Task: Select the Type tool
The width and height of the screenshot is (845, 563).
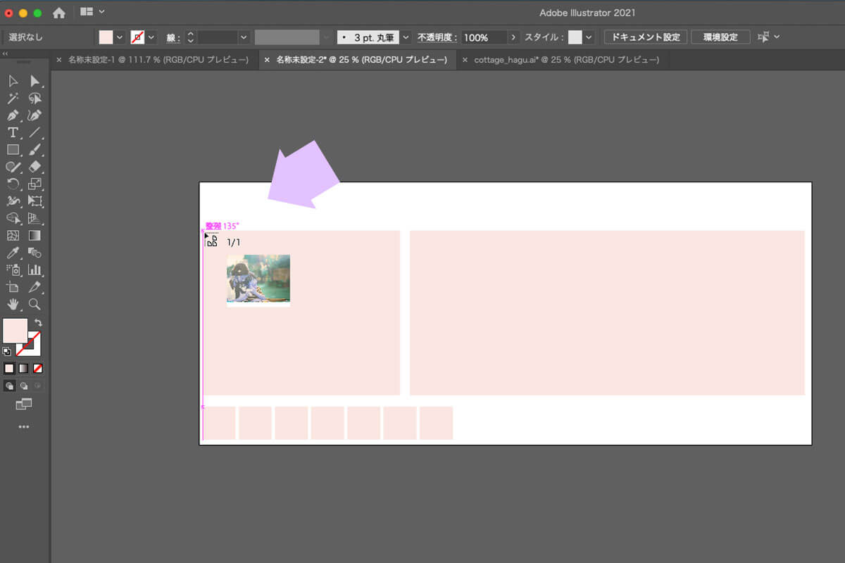Action: click(13, 132)
